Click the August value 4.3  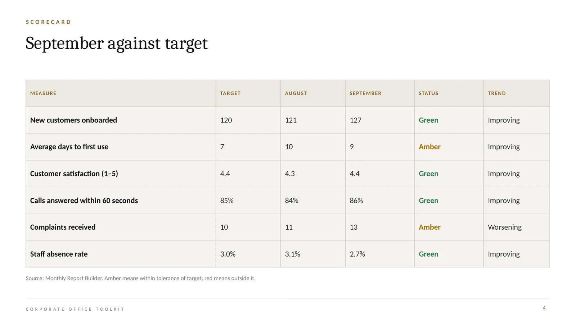point(290,174)
